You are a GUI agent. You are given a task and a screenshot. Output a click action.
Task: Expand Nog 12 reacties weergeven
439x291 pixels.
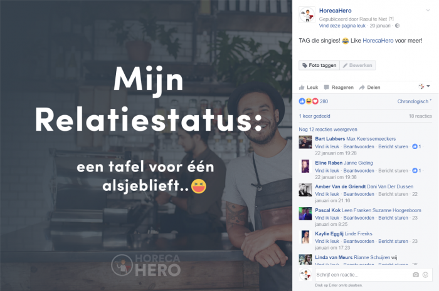328,130
